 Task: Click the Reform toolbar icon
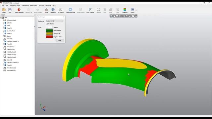(99, 10)
